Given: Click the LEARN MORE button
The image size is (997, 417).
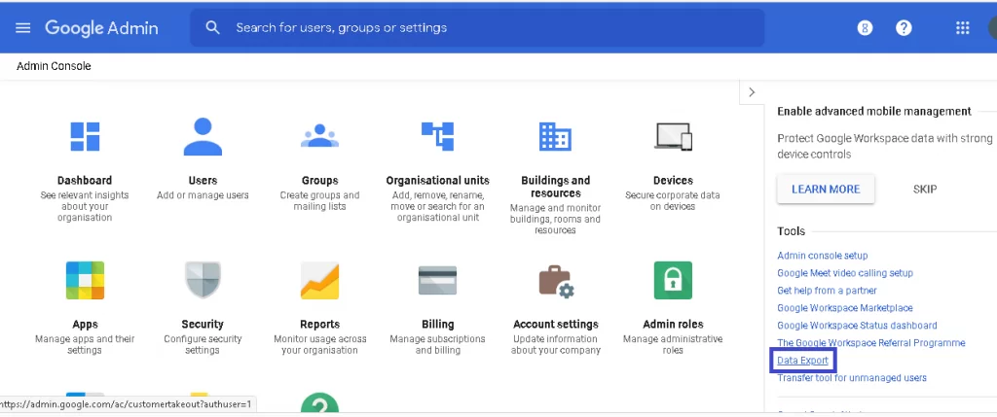Looking at the screenshot, I should [x=826, y=190].
